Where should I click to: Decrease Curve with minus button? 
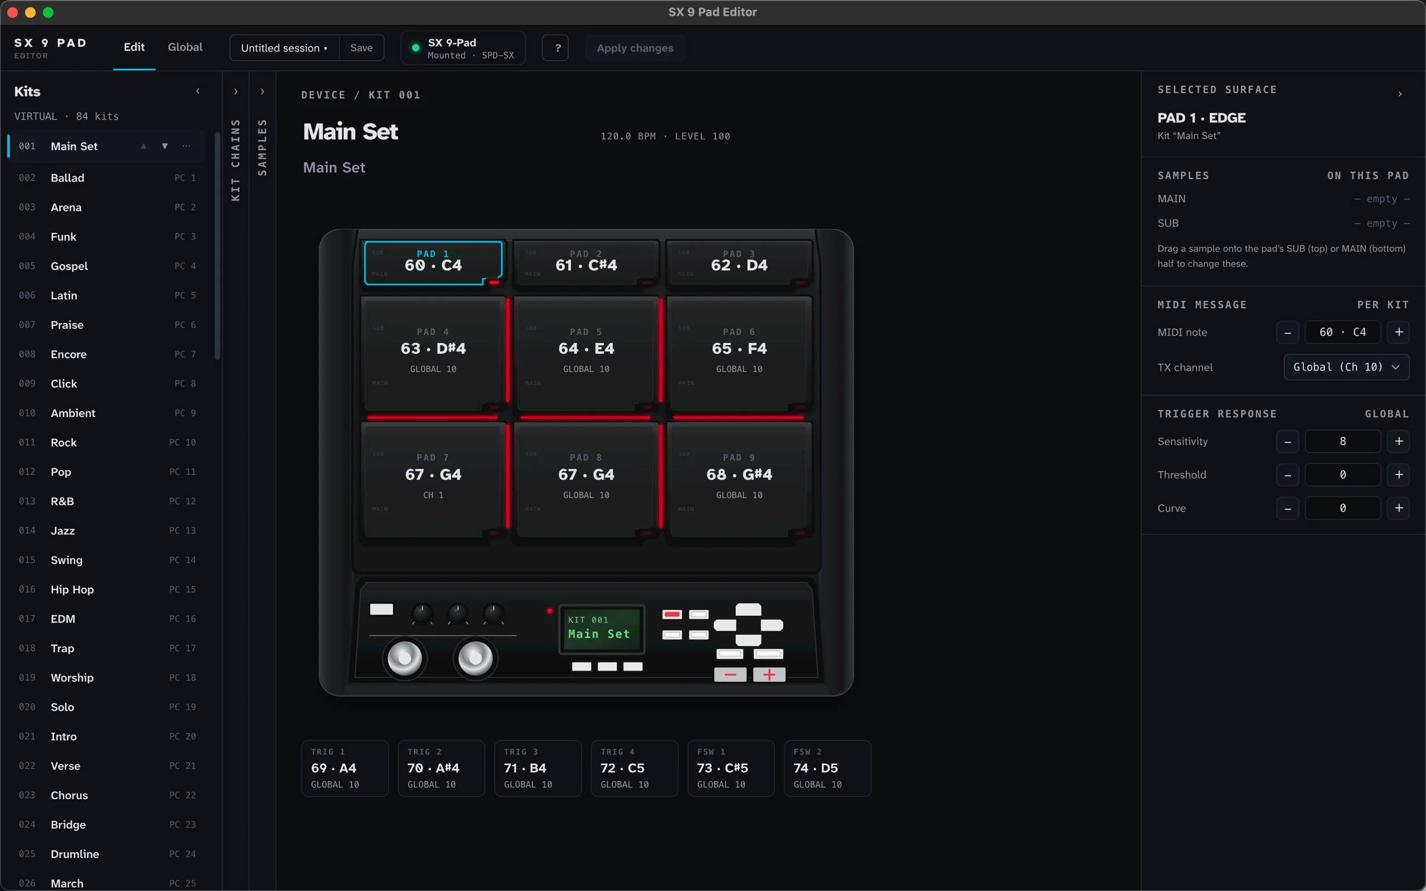[1287, 508]
